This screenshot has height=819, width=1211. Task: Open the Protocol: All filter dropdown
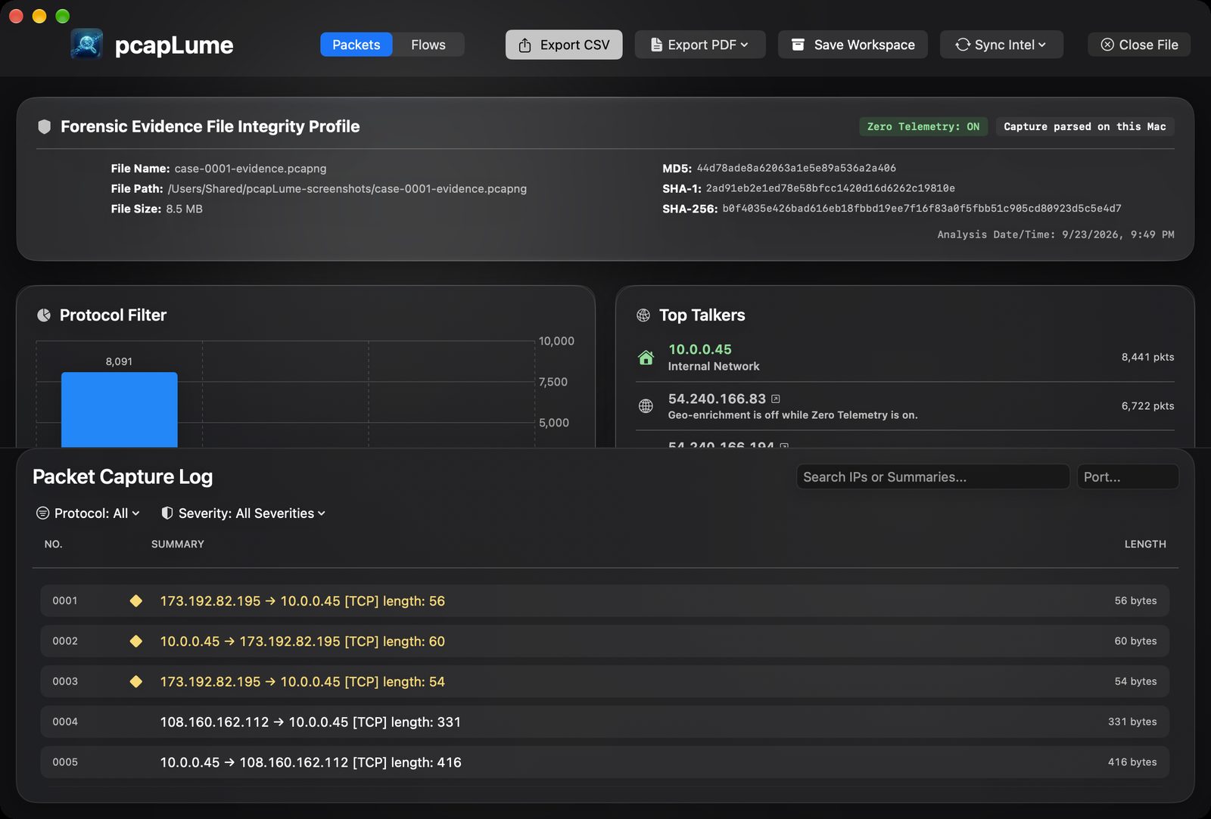point(89,513)
